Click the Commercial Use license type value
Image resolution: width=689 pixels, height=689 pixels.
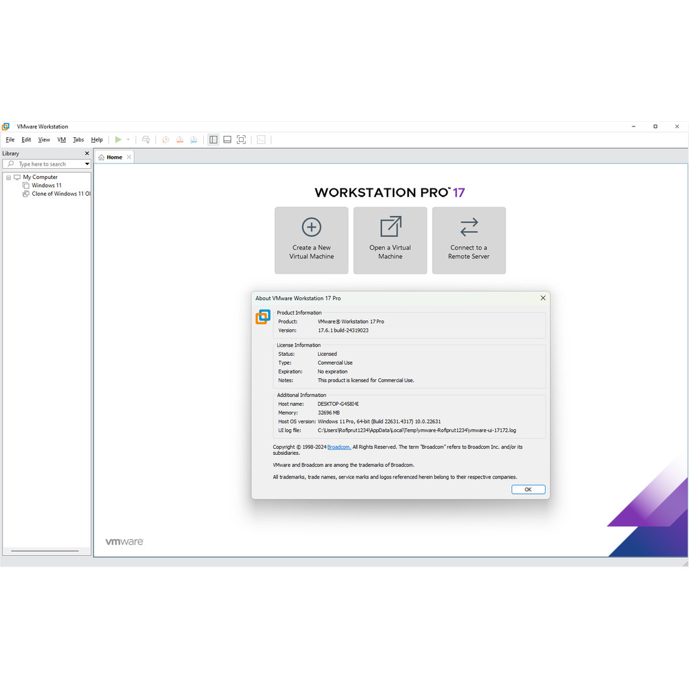coord(335,363)
